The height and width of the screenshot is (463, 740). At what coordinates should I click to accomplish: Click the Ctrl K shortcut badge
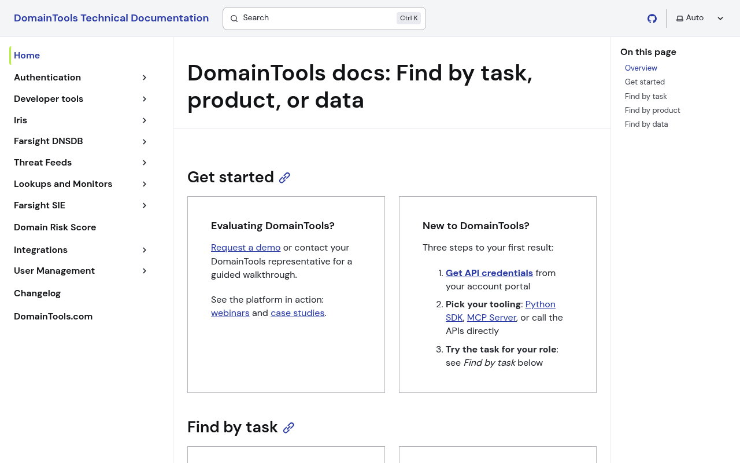tap(409, 18)
